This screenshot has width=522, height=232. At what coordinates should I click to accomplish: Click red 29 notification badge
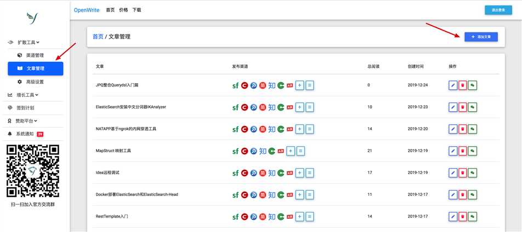point(40,134)
